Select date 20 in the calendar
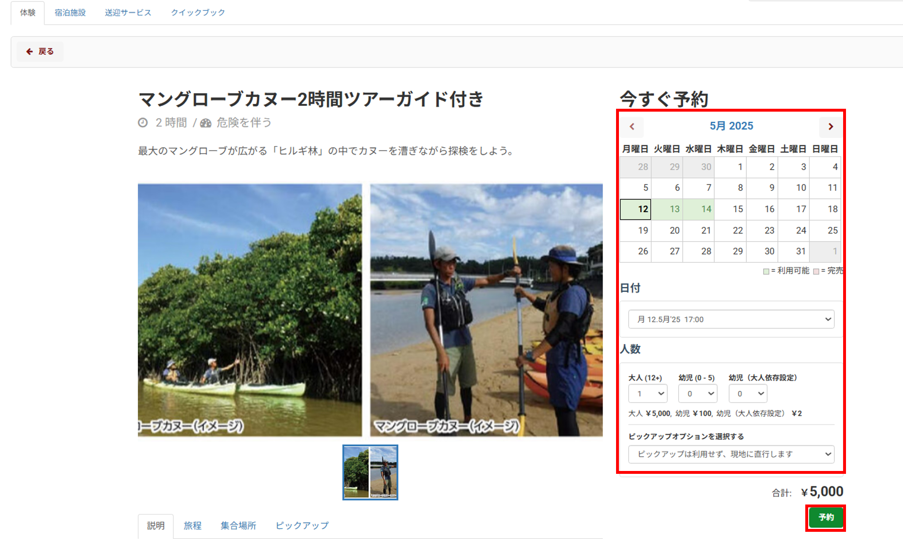The width and height of the screenshot is (903, 539). 667,230
